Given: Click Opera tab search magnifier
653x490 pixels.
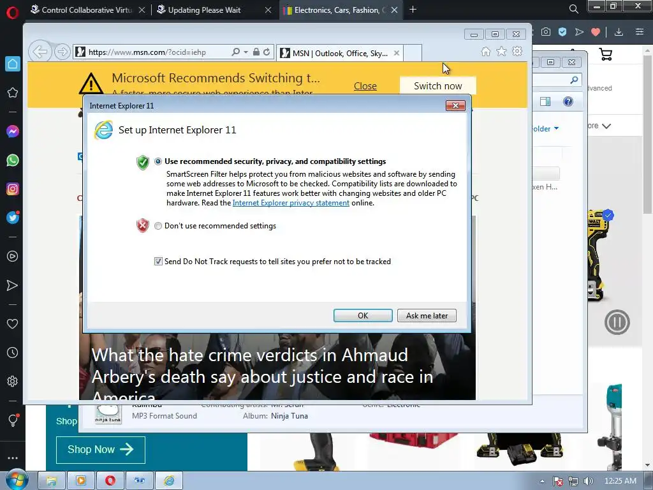Looking at the screenshot, I should 573,9.
